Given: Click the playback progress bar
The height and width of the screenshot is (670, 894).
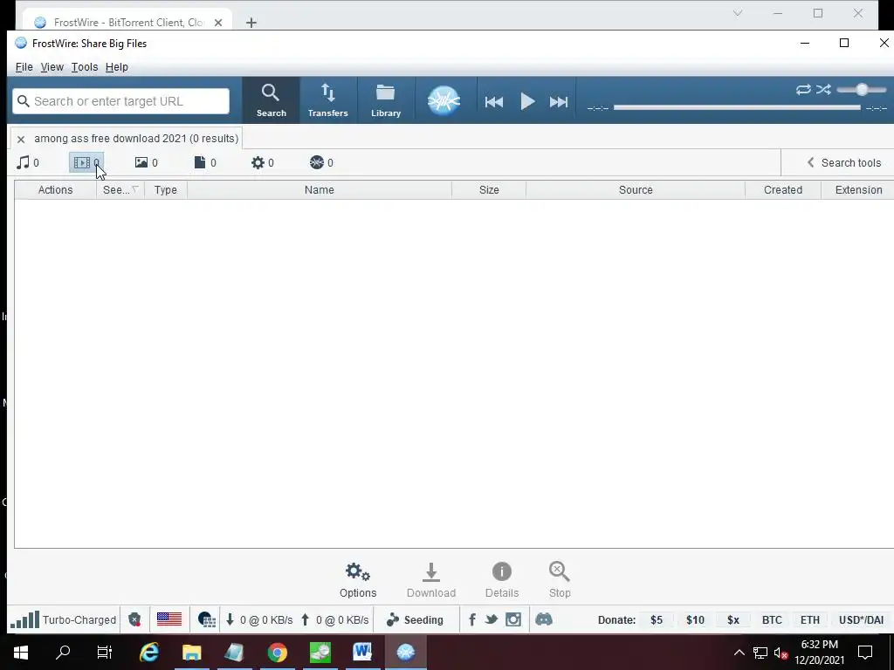Looking at the screenshot, I should click(737, 107).
